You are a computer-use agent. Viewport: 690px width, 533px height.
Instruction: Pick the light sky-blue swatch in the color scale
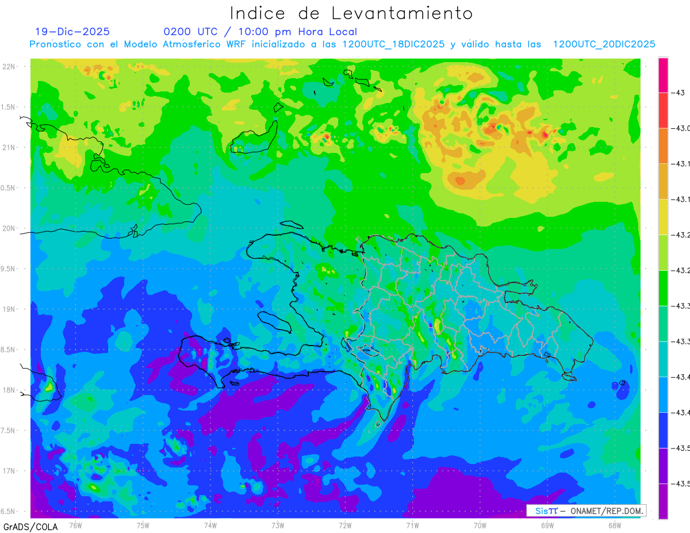(x=663, y=394)
